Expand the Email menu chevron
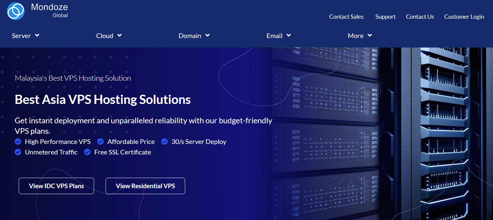This screenshot has height=220, width=493. tap(288, 35)
